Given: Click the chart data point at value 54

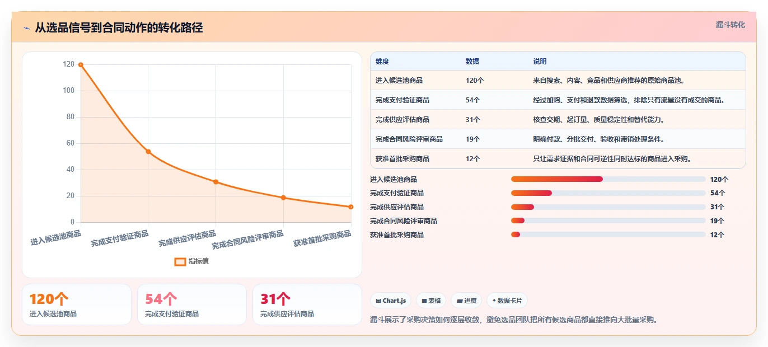Looking at the screenshot, I should point(148,152).
